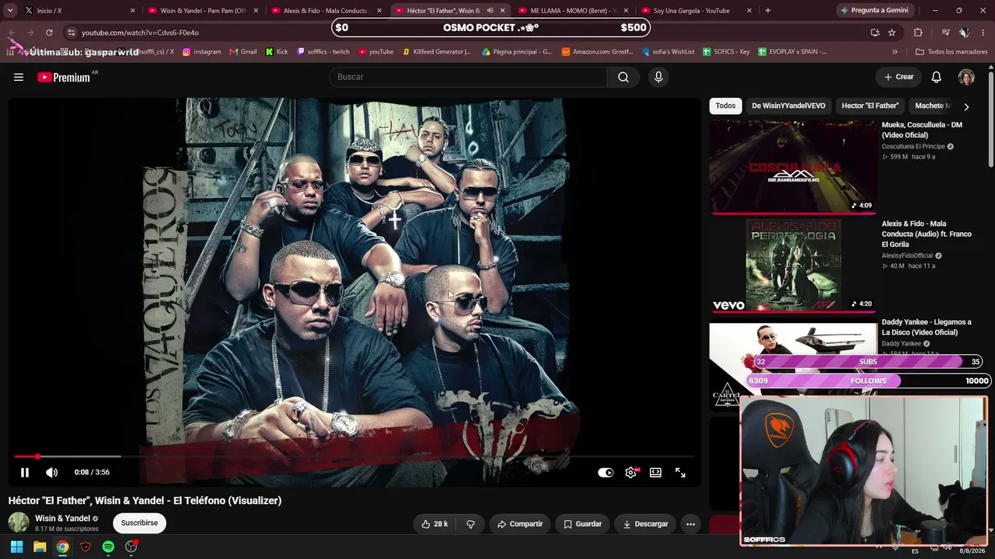Screen dimensions: 995x559
Task: Reload the current page
Action: click(x=49, y=33)
